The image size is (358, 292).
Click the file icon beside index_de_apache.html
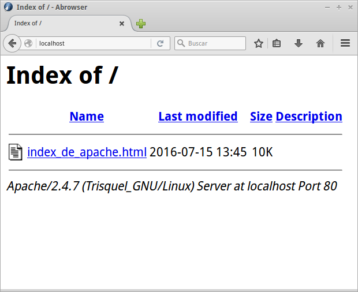click(x=16, y=152)
